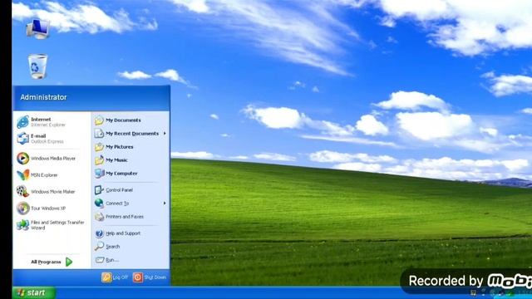Open Printers and Faxes icon
Viewport: 532px width, 299px height.
coord(99,216)
